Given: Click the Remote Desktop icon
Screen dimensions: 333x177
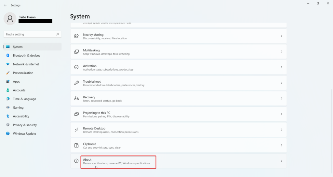Looking at the screenshot, I should tap(76, 129).
